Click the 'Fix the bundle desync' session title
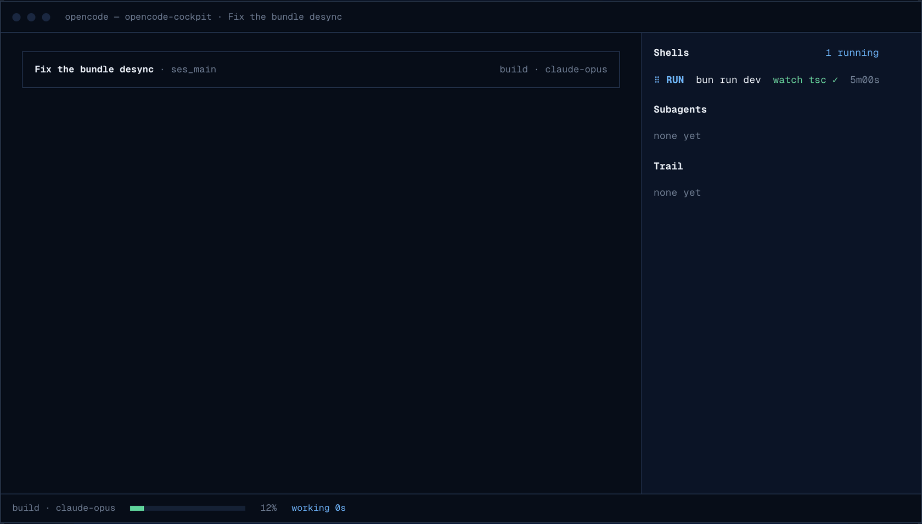The height and width of the screenshot is (524, 922). tap(94, 70)
